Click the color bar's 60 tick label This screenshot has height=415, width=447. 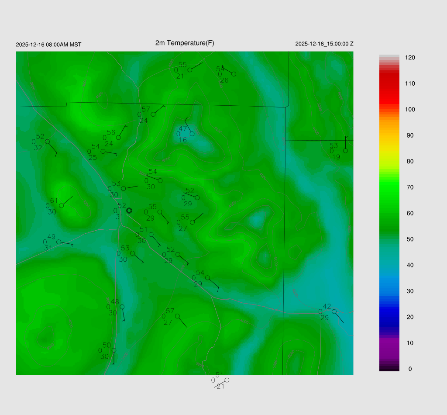410,213
